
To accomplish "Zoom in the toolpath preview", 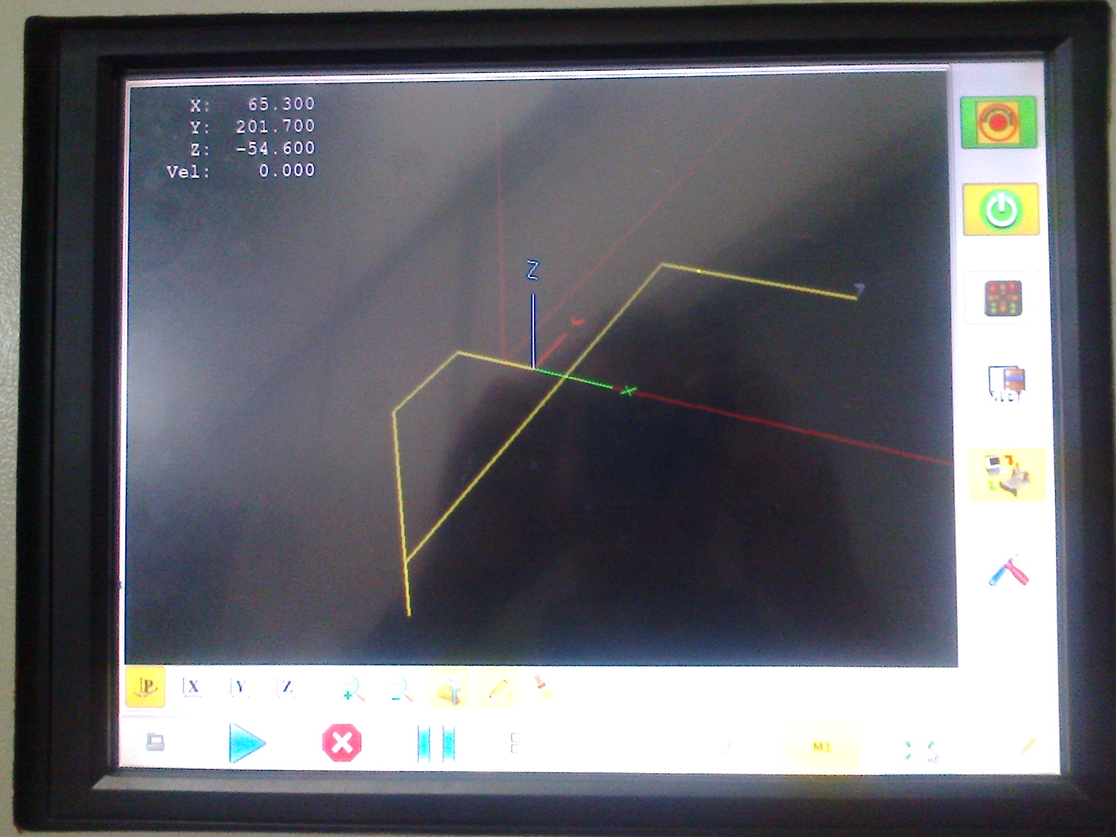I will pyautogui.click(x=353, y=689).
